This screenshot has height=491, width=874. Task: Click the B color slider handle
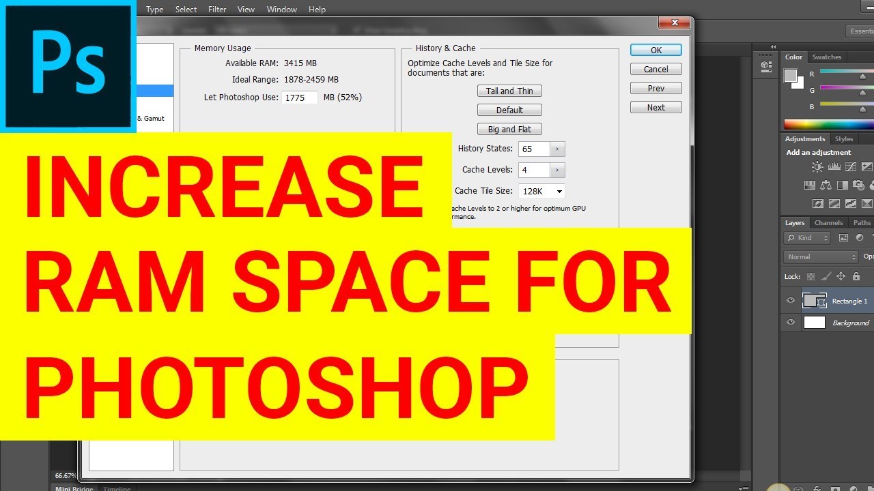pyautogui.click(x=863, y=109)
